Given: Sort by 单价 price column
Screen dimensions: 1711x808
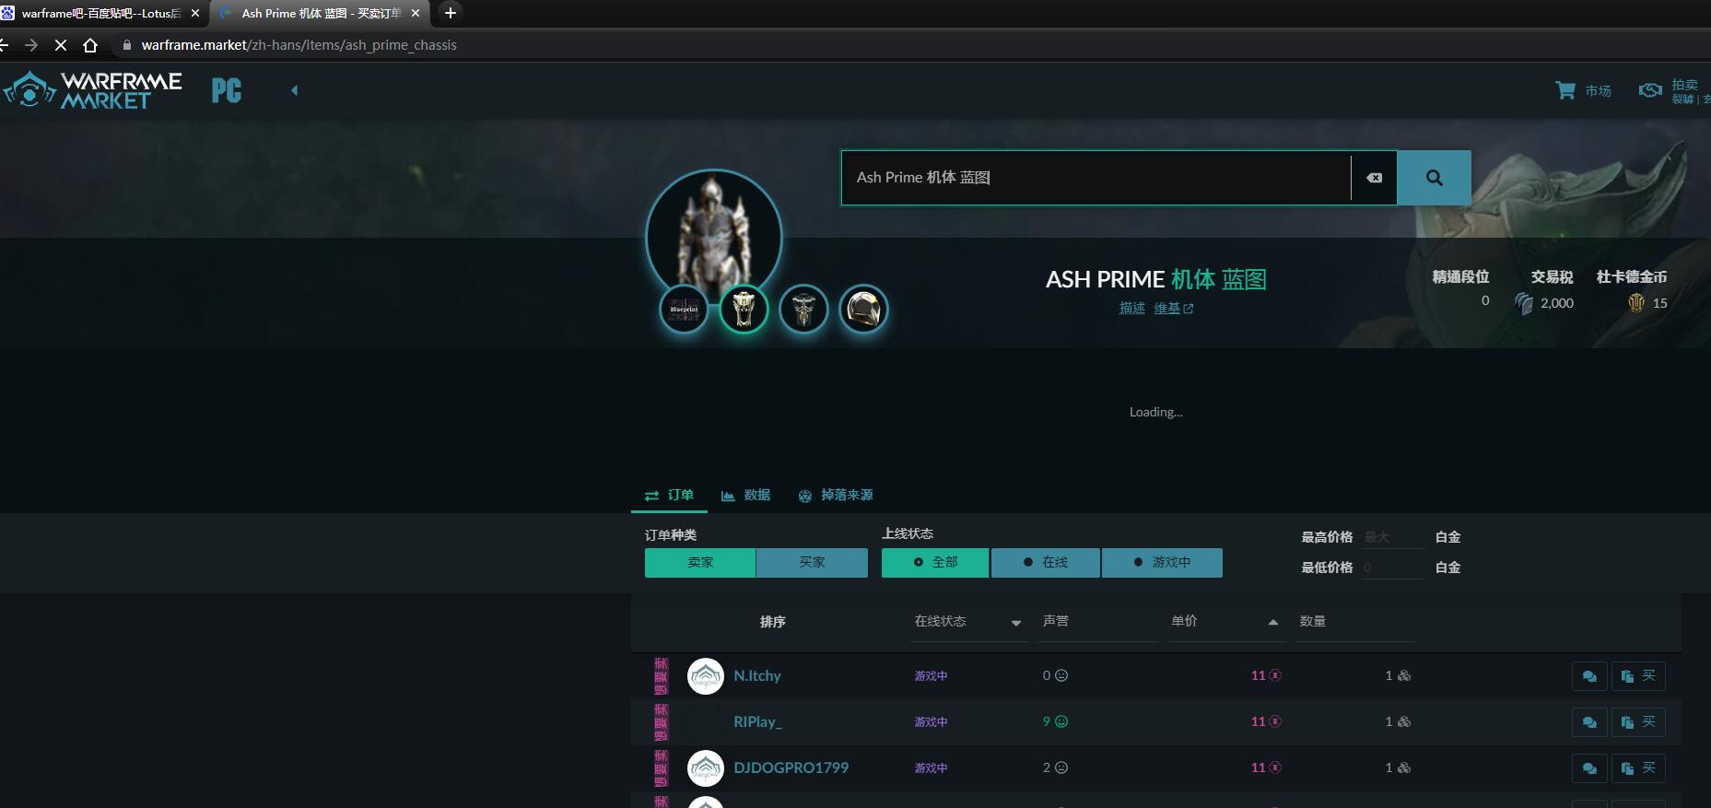Looking at the screenshot, I should 1225,622.
